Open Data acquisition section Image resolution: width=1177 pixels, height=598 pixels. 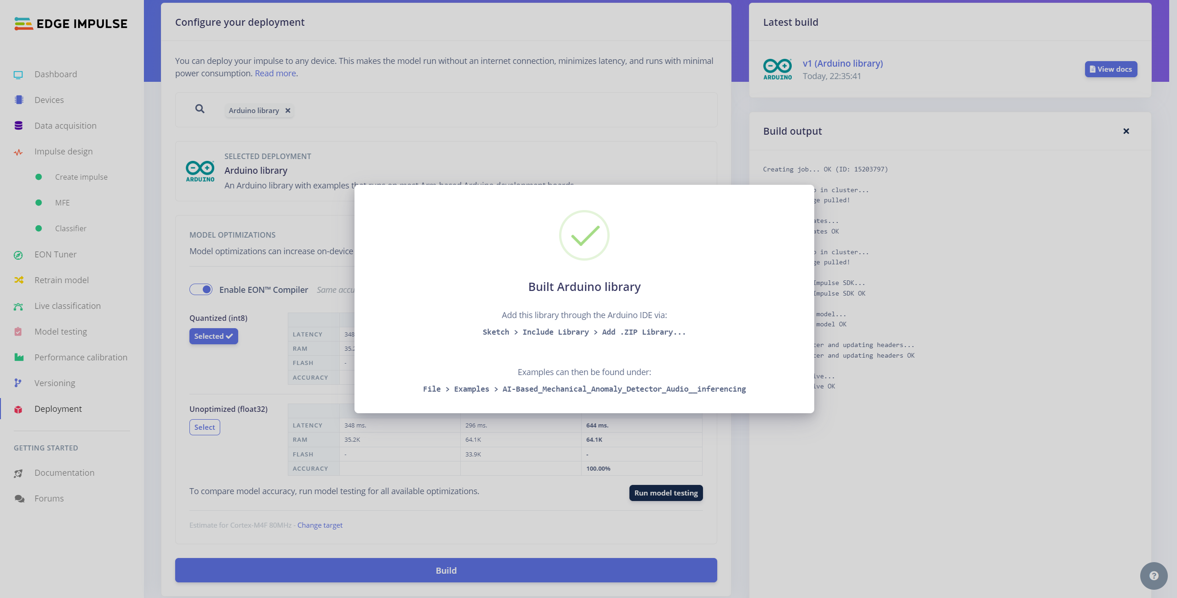pyautogui.click(x=65, y=125)
